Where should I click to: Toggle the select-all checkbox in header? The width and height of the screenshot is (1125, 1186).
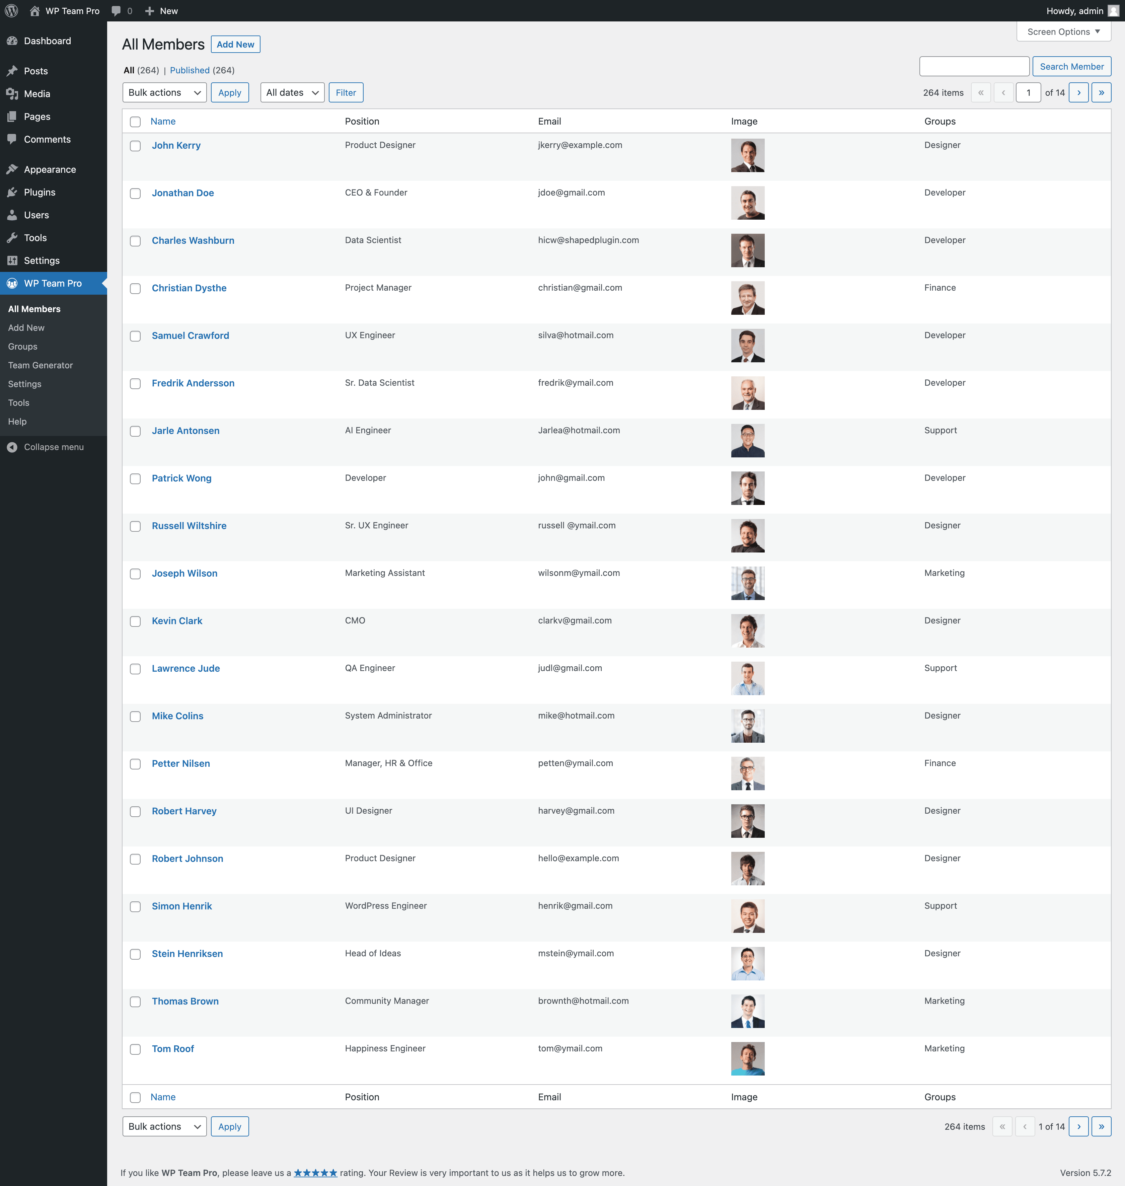click(136, 122)
